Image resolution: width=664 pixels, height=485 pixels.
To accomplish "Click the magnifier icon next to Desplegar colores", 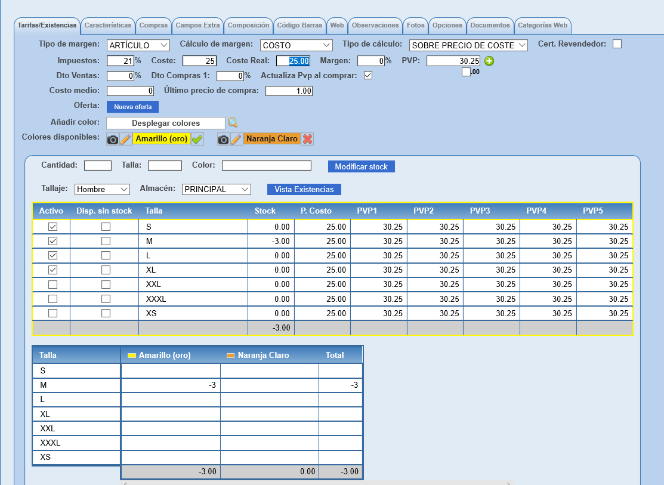I will [233, 122].
